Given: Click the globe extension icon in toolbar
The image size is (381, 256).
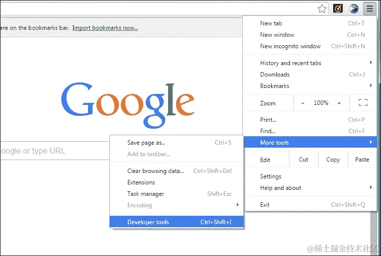Looking at the screenshot, I should coord(354,8).
